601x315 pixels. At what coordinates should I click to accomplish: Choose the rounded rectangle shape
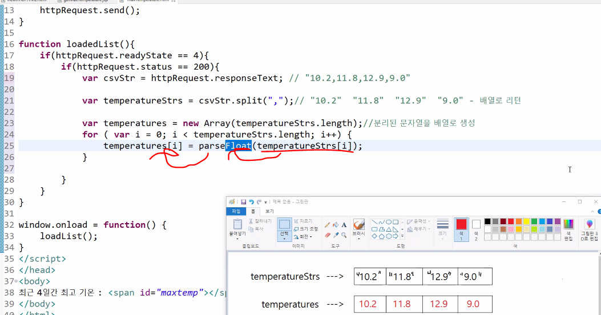click(374, 229)
